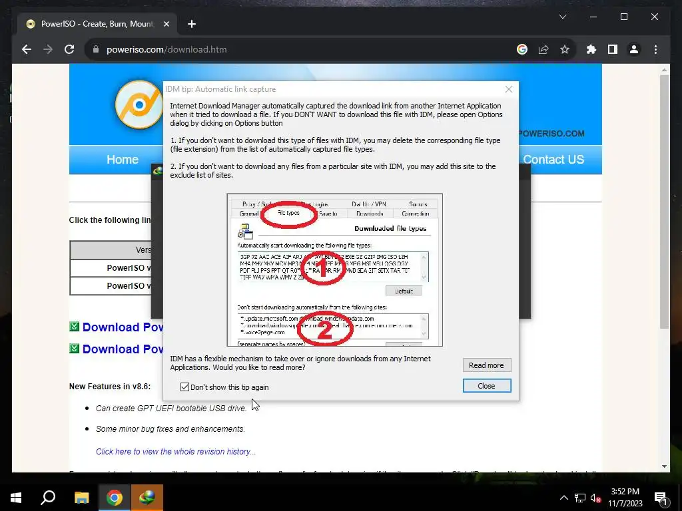Open the Windows Start menu
This screenshot has height=511, width=682.
point(16,498)
